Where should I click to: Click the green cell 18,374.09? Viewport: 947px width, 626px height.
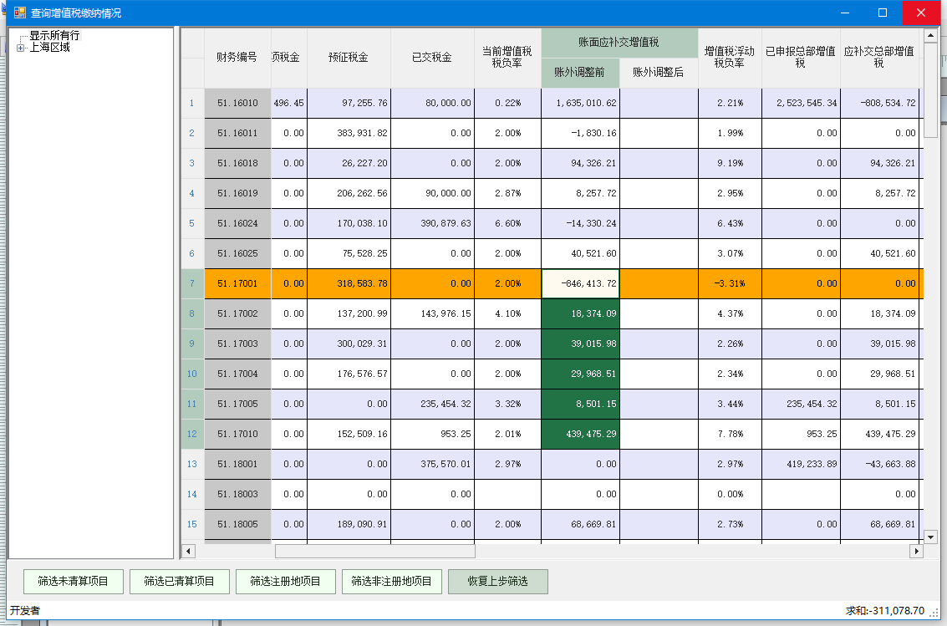[580, 314]
